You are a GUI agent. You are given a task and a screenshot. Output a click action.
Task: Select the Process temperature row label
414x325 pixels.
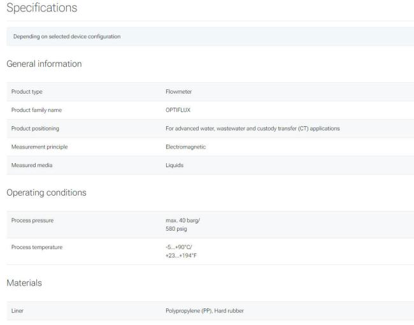[37, 247]
